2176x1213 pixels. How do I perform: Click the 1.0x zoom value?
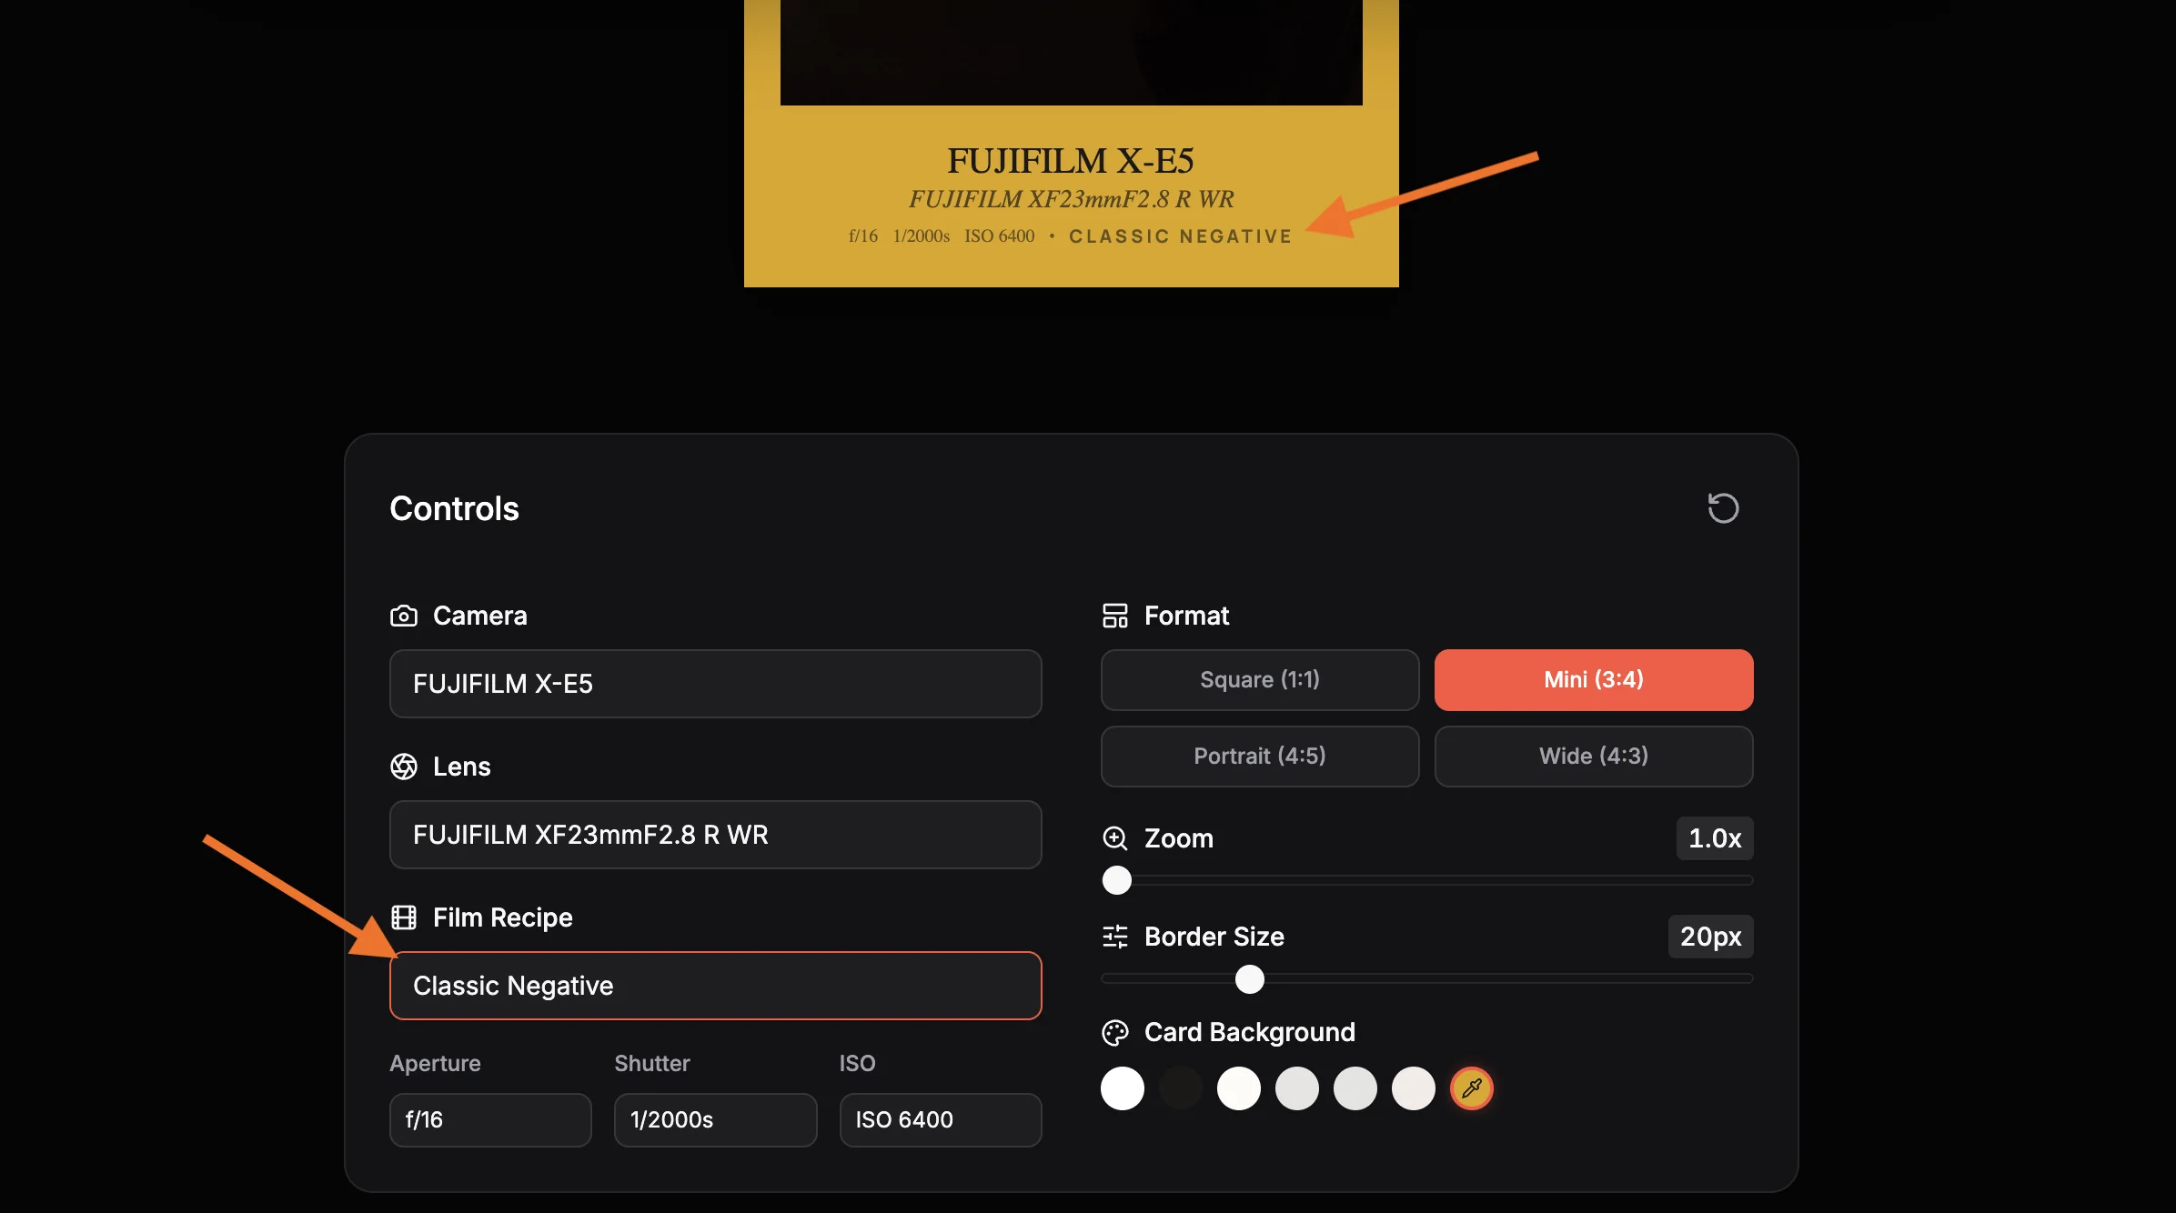(x=1715, y=838)
